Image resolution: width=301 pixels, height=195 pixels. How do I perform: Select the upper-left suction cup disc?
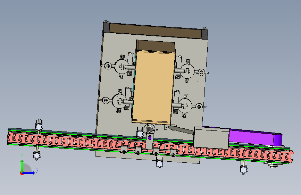click(x=122, y=66)
